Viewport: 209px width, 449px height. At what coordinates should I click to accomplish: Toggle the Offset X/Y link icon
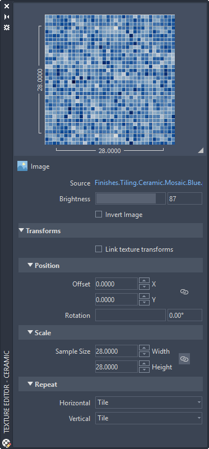click(184, 292)
